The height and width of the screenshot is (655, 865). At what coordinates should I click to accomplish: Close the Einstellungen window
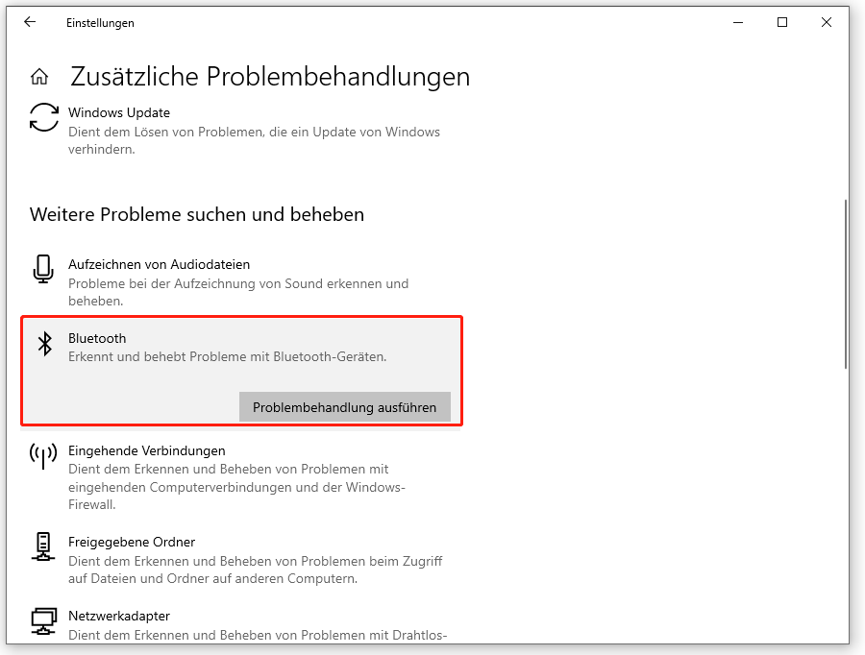coord(827,22)
